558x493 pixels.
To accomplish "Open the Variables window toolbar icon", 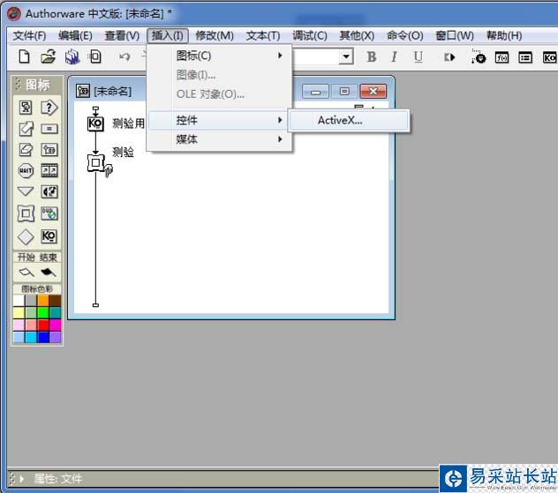I will pyautogui.click(x=525, y=57).
